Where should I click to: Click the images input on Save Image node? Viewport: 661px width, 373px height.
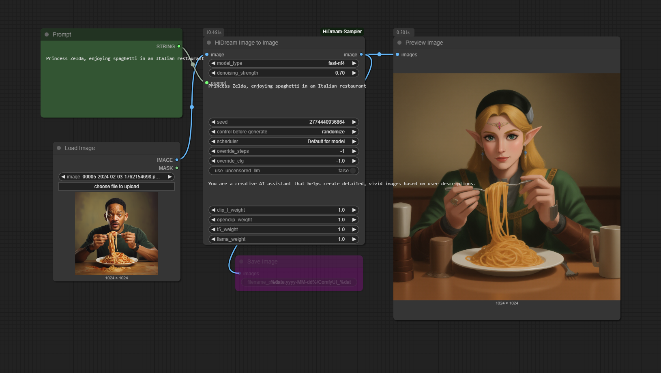(239, 273)
